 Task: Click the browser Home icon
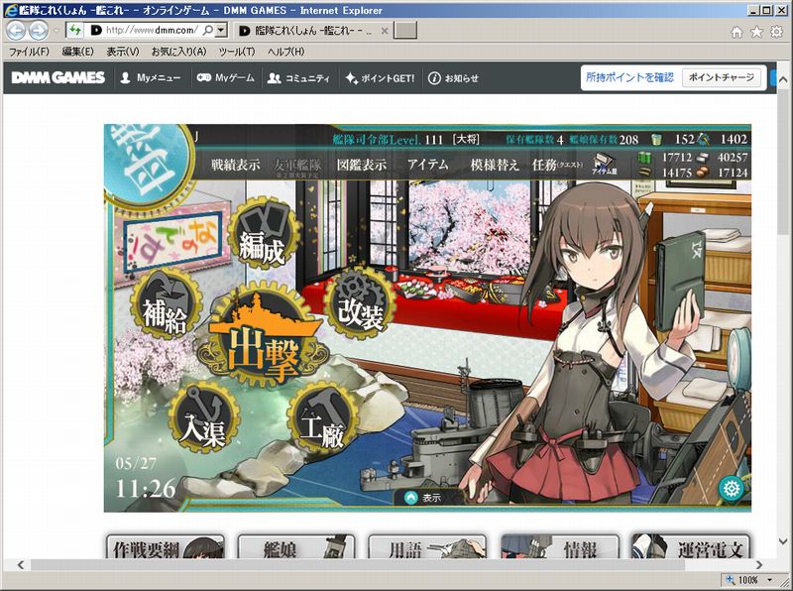tap(736, 33)
